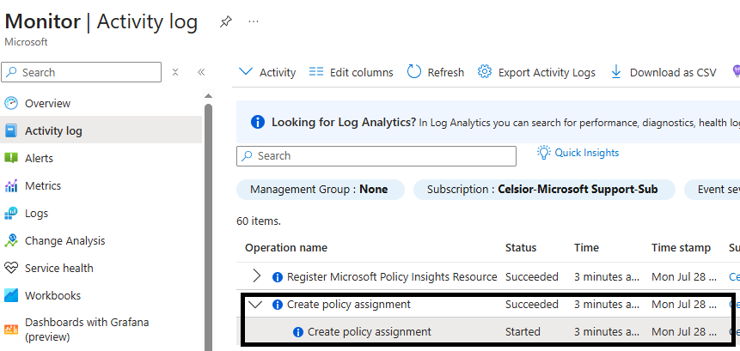
Task: Click the child Create policy assignment entry
Action: click(x=370, y=331)
